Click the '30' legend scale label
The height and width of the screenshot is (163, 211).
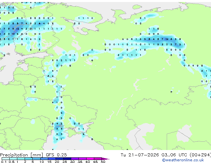coord(72,162)
